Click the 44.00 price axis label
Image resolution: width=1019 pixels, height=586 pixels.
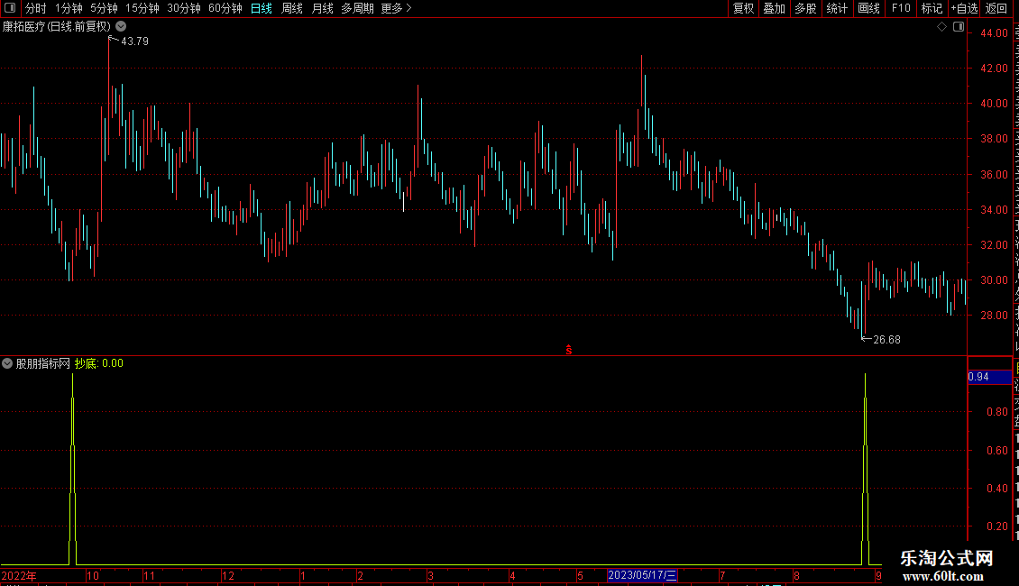(995, 33)
